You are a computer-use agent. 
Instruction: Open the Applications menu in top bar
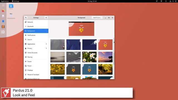click(x=5, y=1)
